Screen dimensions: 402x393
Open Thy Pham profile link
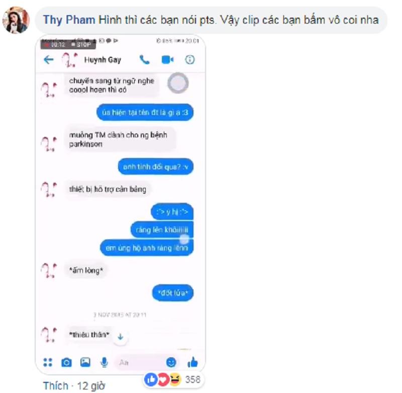(x=69, y=20)
